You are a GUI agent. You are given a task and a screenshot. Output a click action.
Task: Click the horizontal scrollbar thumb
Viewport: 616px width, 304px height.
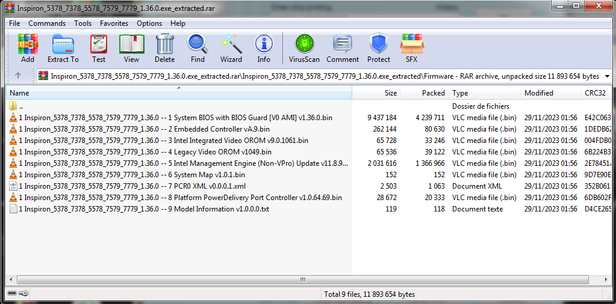302,280
